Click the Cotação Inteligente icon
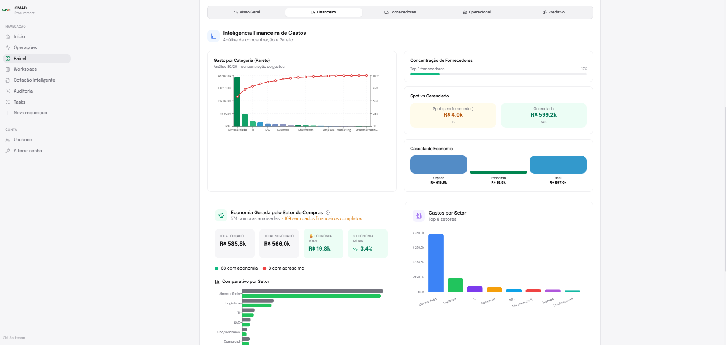The image size is (726, 345). [x=8, y=80]
